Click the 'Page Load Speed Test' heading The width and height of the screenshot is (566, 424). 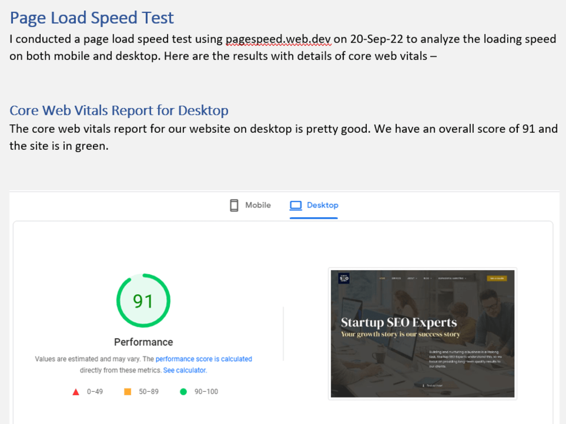pyautogui.click(x=92, y=18)
